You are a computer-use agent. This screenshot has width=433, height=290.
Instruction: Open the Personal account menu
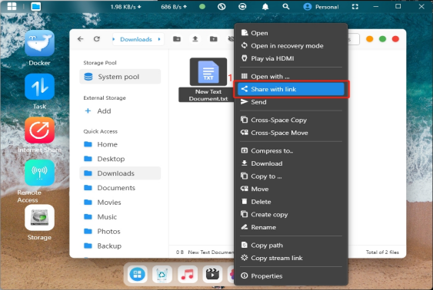tap(321, 7)
